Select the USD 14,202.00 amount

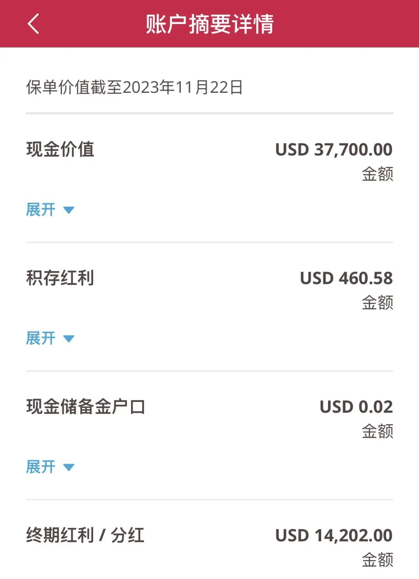(334, 536)
